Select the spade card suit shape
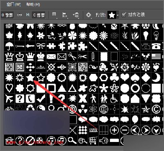Image resolution: width=164 pixels, height=151 pixels. (135, 78)
